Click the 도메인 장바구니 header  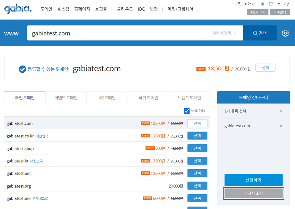(253, 97)
